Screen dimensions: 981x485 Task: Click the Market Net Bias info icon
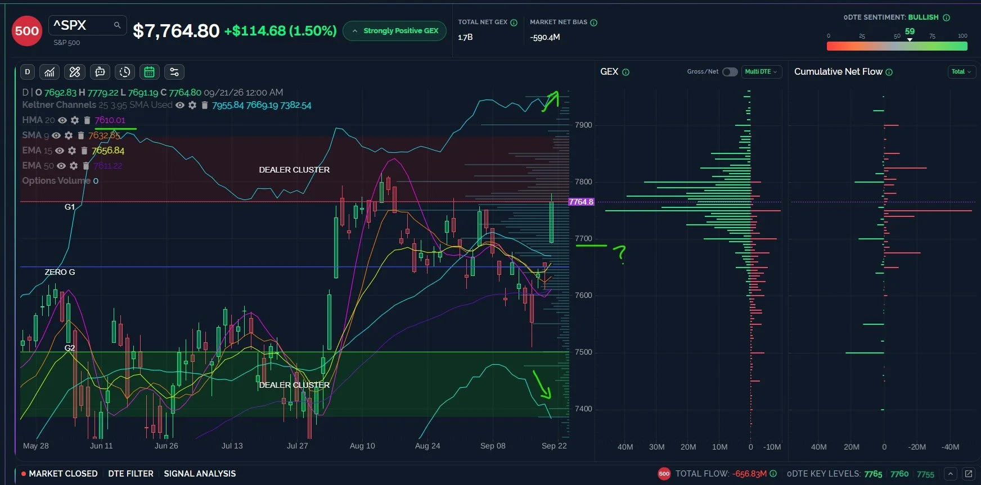coord(593,22)
